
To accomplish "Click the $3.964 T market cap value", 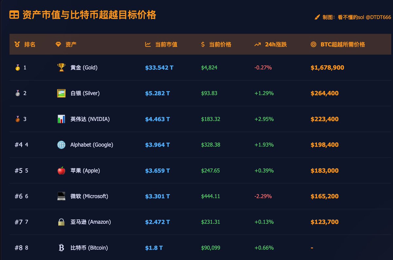I will 158,145.
